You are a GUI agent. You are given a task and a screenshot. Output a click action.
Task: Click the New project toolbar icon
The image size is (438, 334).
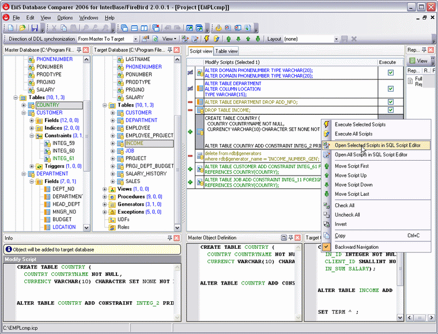tap(10, 28)
